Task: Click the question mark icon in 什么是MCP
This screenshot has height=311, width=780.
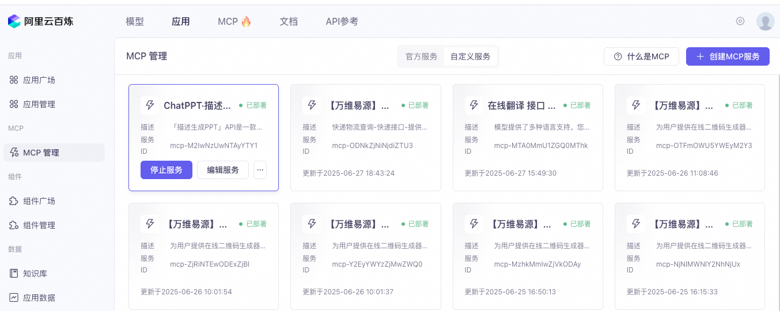Action: (x=618, y=56)
